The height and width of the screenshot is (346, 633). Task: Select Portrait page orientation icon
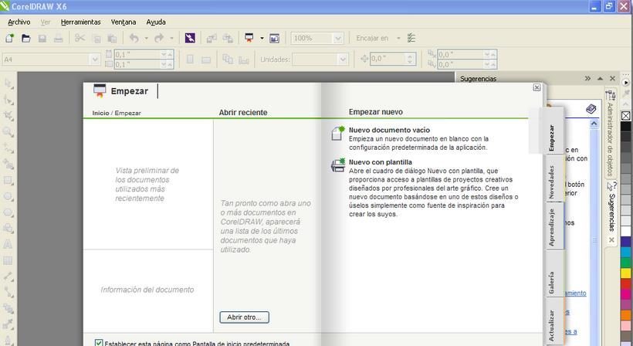[x=190, y=59]
